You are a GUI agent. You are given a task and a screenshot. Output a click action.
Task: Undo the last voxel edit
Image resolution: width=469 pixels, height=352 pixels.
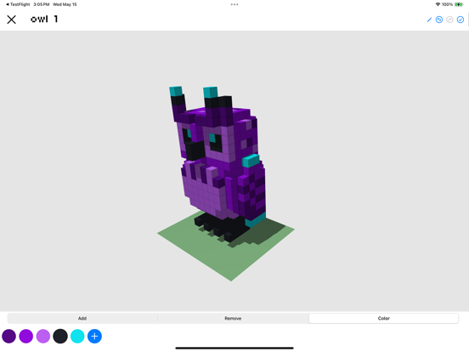pyautogui.click(x=439, y=20)
